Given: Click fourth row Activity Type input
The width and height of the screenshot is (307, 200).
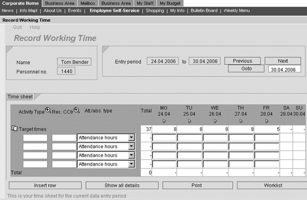Looking at the screenshot, I should [x=35, y=164].
